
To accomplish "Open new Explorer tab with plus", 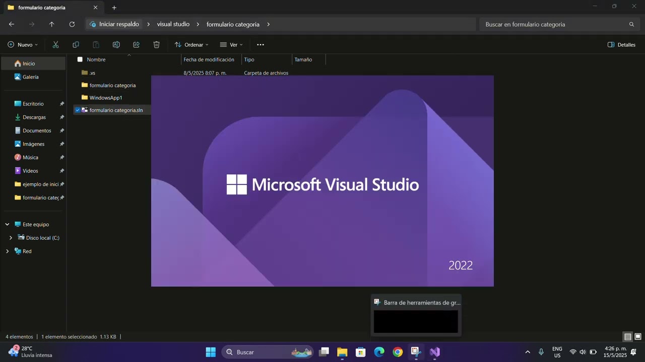I will click(x=114, y=8).
